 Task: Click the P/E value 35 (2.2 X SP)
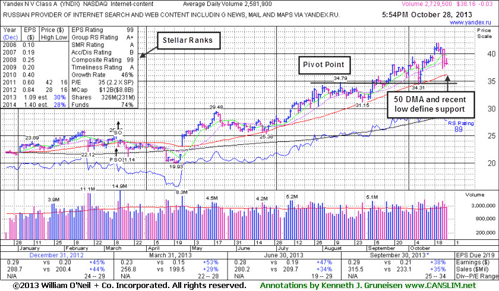tap(116, 83)
